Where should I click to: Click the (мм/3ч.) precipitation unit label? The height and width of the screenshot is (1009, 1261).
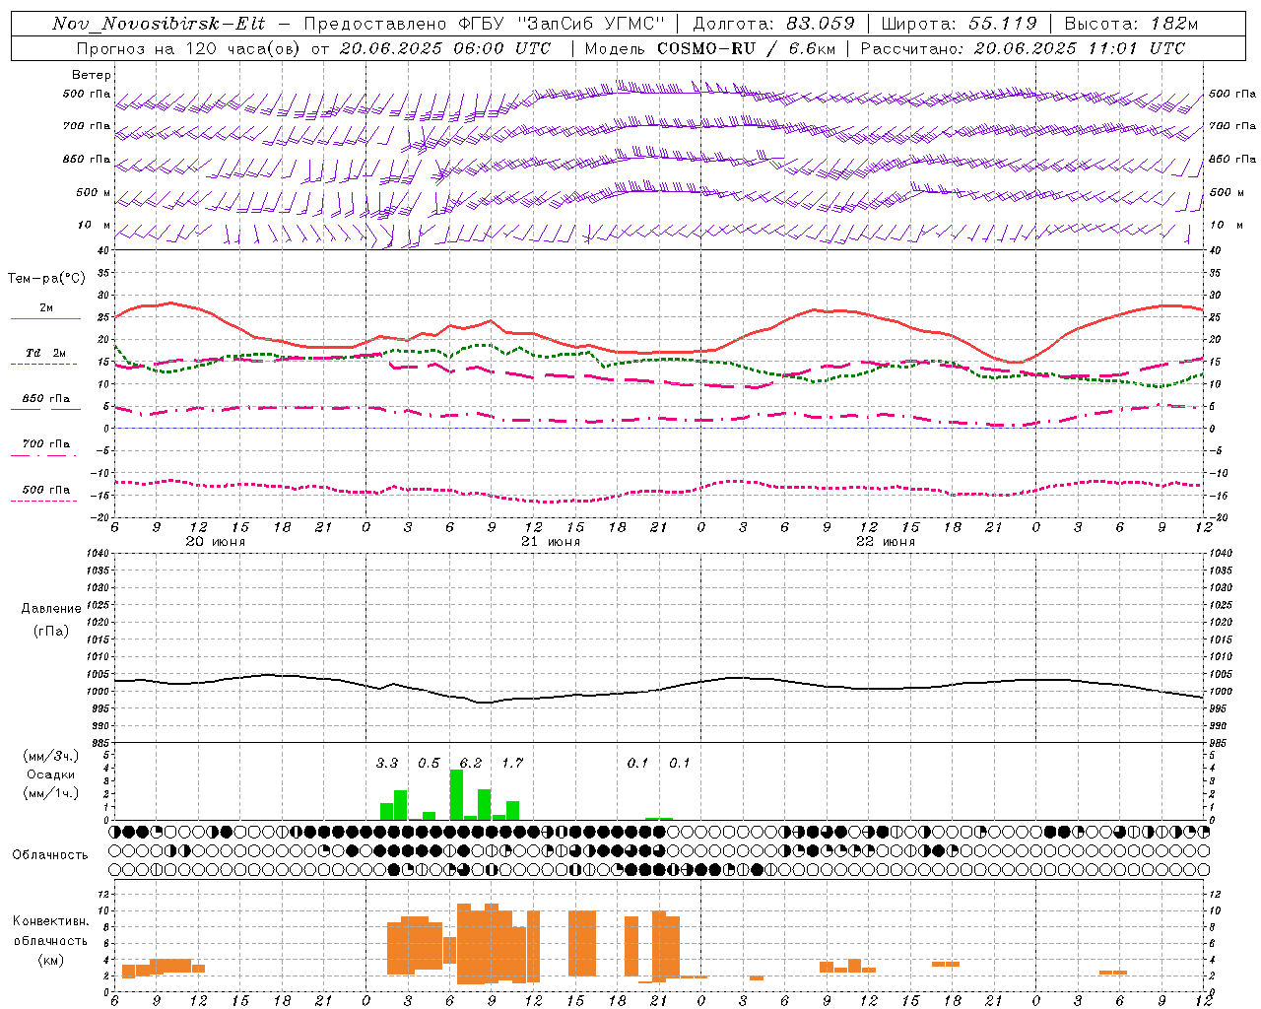(x=50, y=757)
